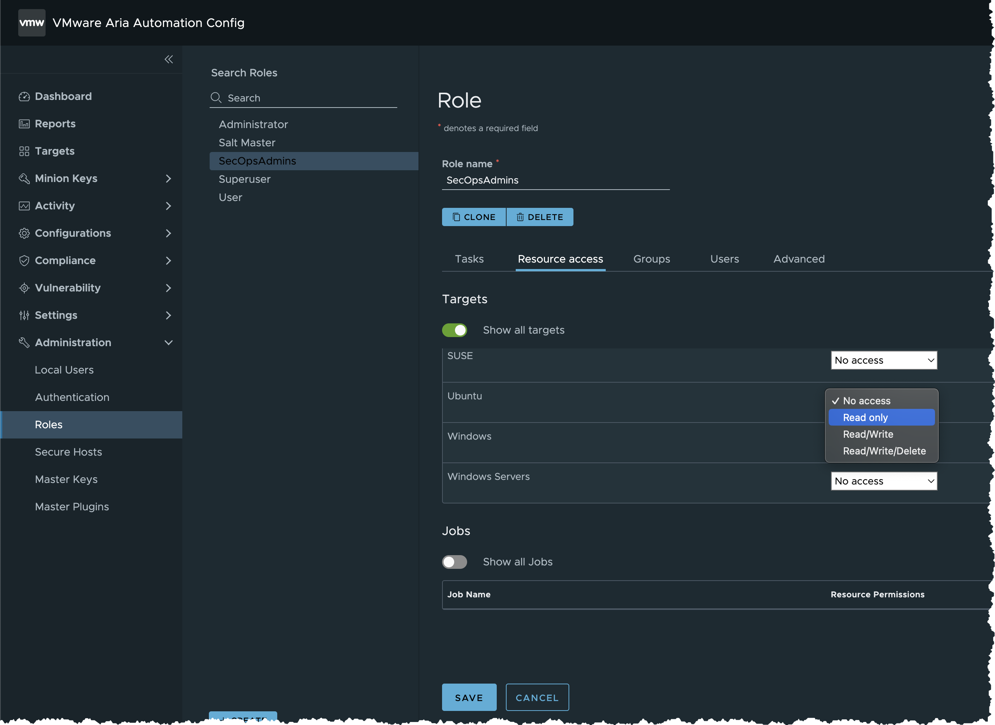Choose Read/Write/Delete in Ubuntu dropdown
Viewport: 995px width, 725px height.
coord(881,451)
